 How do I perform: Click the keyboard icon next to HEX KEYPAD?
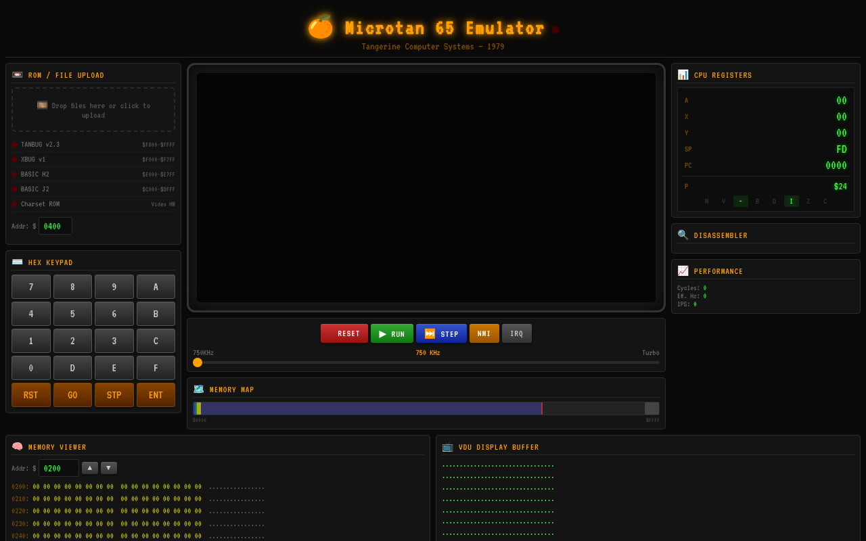pyautogui.click(x=17, y=262)
